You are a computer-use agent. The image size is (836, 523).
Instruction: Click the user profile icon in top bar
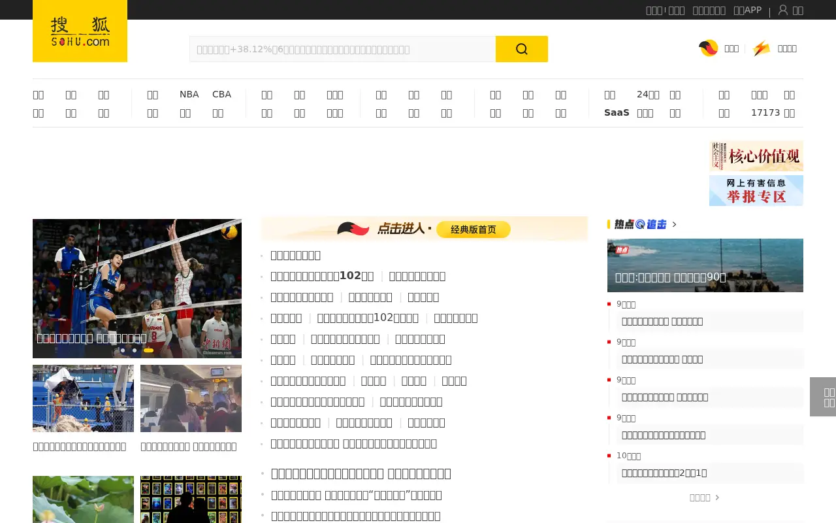pyautogui.click(x=783, y=10)
